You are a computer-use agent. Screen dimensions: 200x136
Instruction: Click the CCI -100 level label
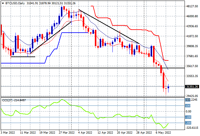(x=188, y=117)
